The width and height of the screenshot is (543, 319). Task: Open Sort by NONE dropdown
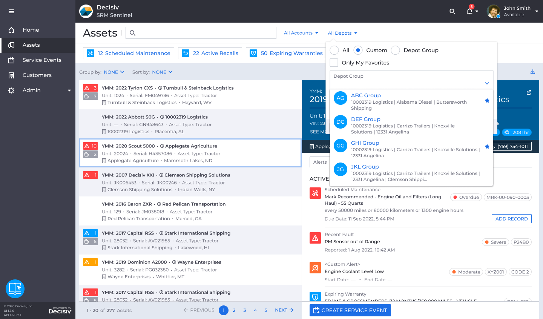pyautogui.click(x=162, y=72)
